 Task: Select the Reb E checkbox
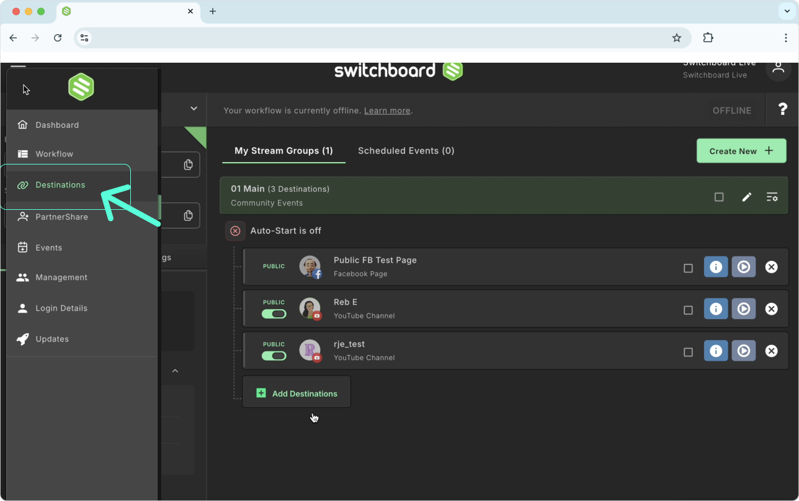688,310
